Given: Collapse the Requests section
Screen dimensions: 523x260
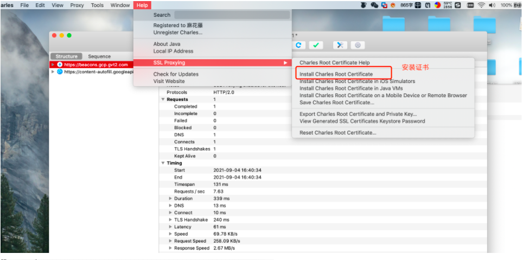Looking at the screenshot, I should 163,99.
